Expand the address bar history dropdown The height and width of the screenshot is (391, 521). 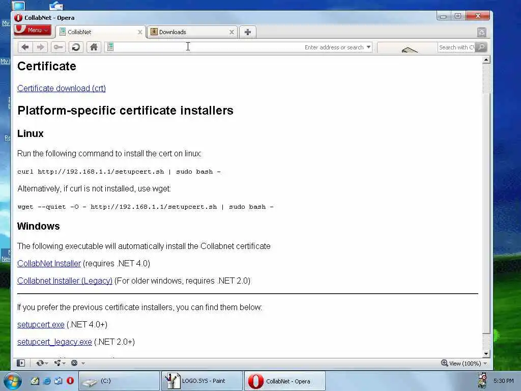tap(368, 47)
